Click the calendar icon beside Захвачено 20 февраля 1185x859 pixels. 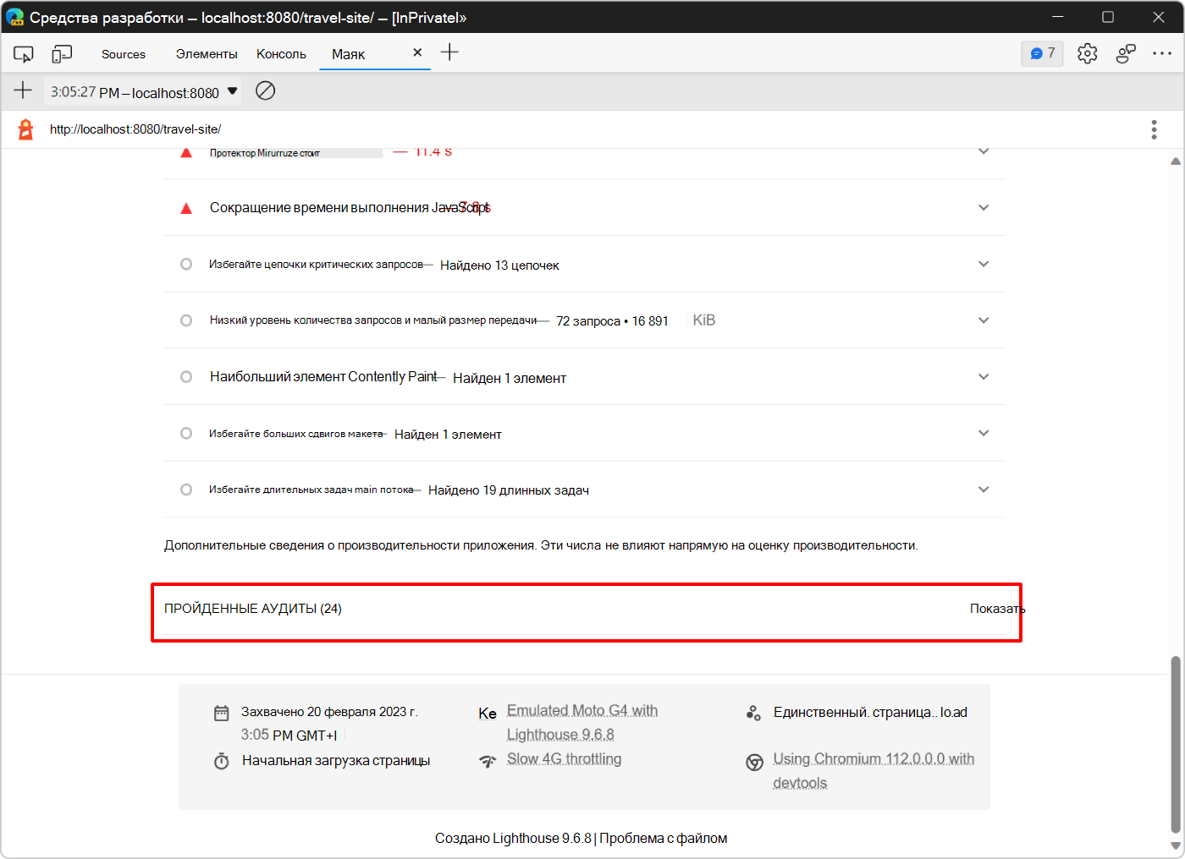pos(222,713)
